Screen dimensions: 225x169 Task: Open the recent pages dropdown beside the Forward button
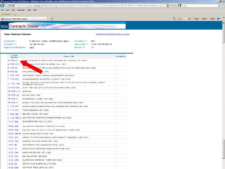10,6
